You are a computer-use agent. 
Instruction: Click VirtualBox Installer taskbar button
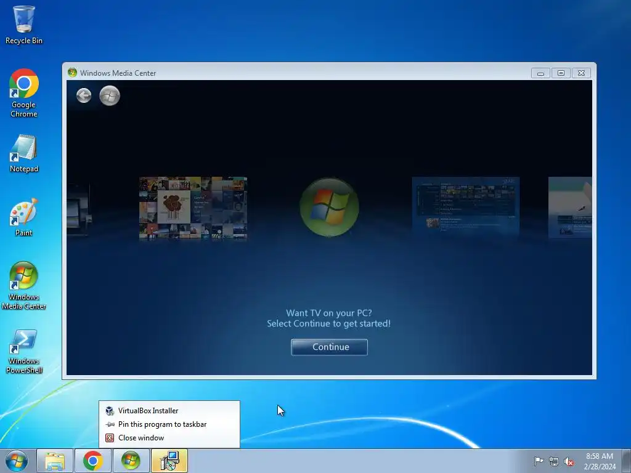coord(169,461)
